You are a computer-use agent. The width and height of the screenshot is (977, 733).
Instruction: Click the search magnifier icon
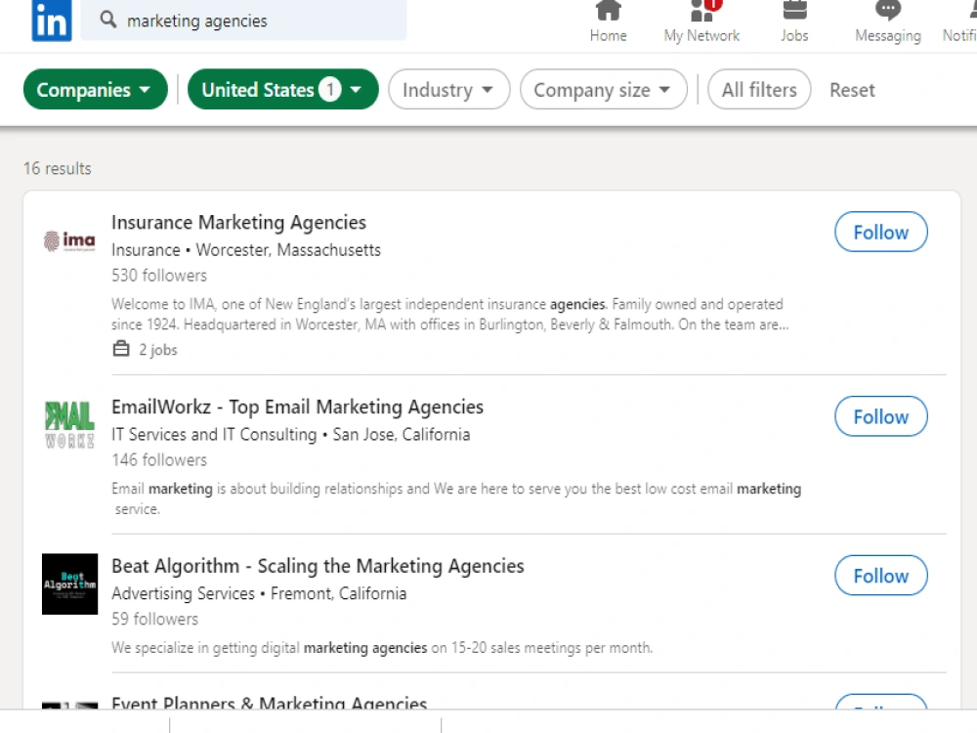pos(108,20)
